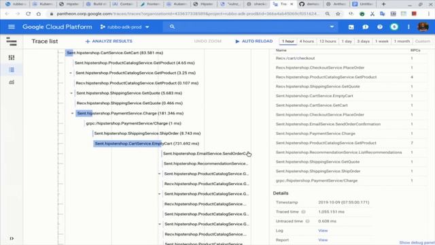Viewport: 435px width, 245px height.
Task: Collapse the Sent PaymentService.Charge span
Action: click(x=73, y=114)
